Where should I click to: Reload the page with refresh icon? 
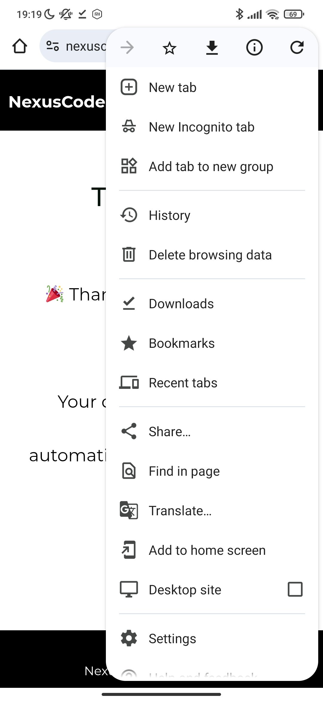tap(297, 48)
